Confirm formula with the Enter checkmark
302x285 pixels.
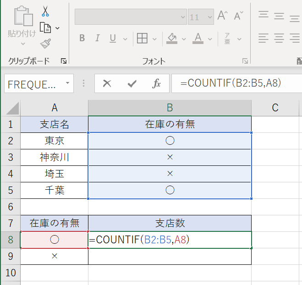click(132, 83)
